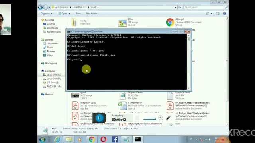The width and height of the screenshot is (255, 143).
Task: Select the '200w' GIF image file icon
Action: click(x=122, y=23)
